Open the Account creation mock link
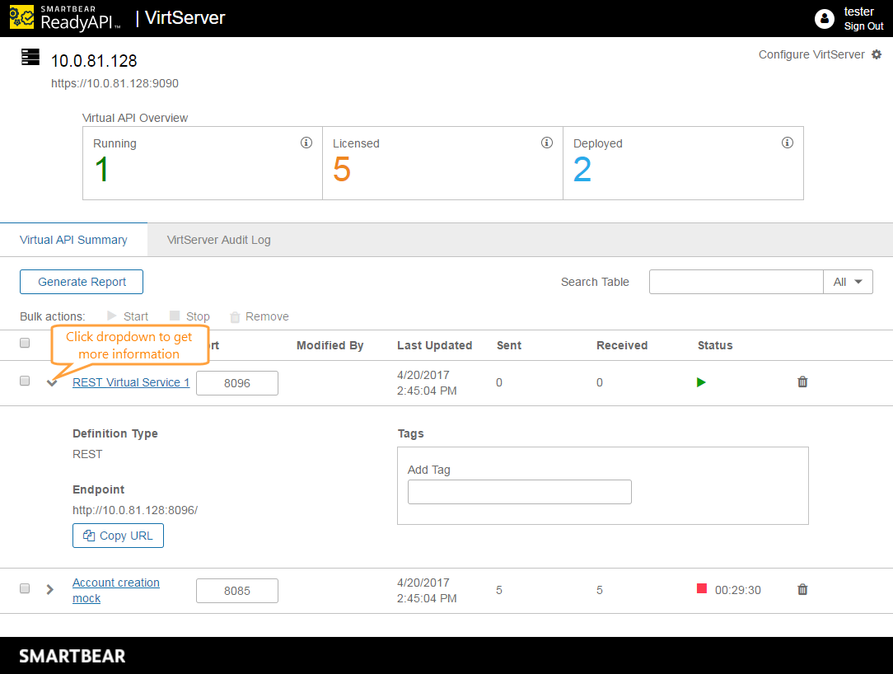The height and width of the screenshot is (674, 893). point(115,590)
